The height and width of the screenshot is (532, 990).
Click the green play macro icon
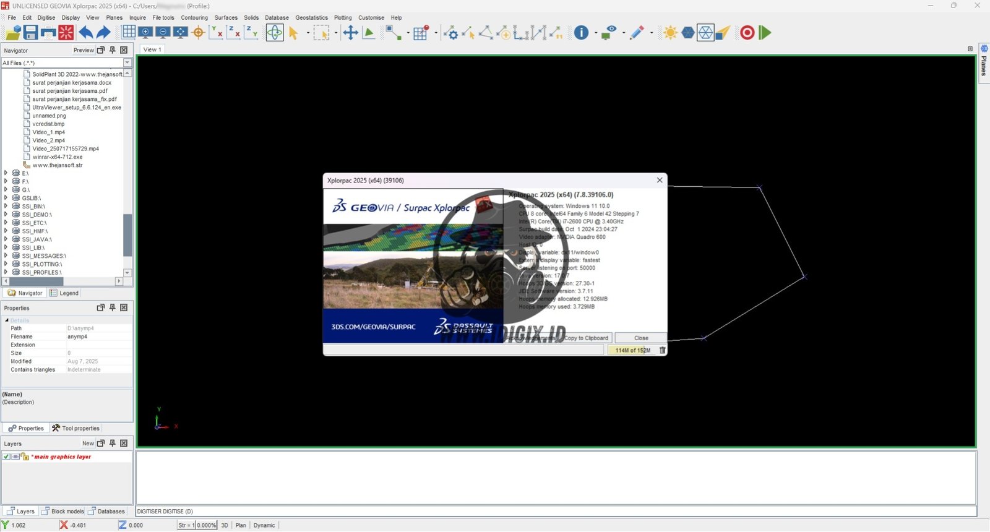point(765,33)
